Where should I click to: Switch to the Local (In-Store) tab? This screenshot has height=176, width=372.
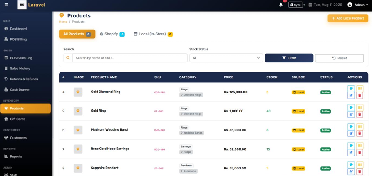coord(153,34)
